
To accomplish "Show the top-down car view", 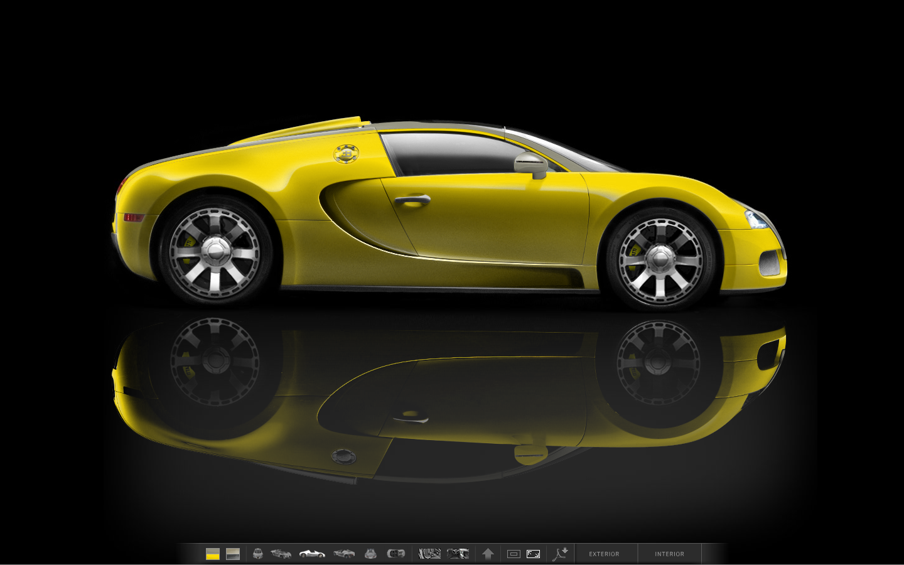I will (396, 554).
